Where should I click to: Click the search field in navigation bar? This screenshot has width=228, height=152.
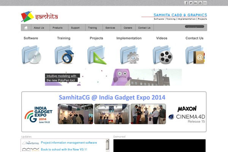[x=195, y=27]
